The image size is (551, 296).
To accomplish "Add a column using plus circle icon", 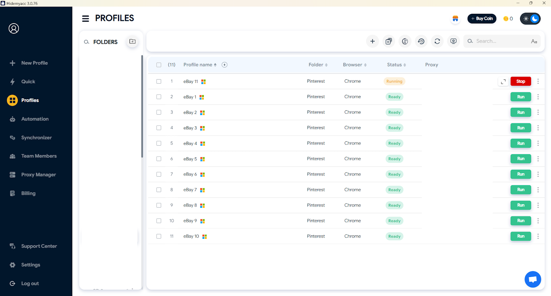I will [x=225, y=65].
